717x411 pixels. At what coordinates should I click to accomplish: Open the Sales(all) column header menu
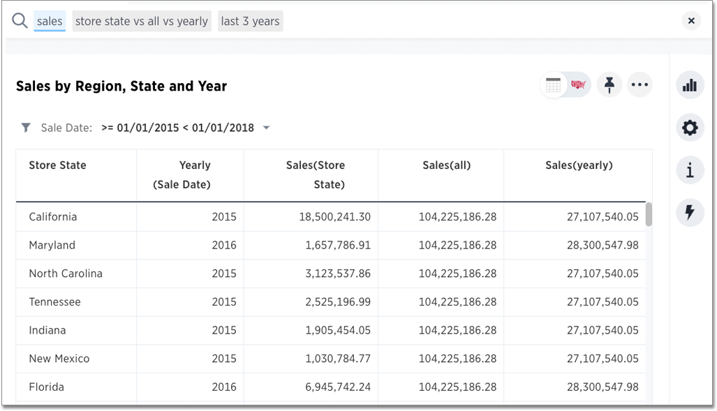[x=446, y=165]
